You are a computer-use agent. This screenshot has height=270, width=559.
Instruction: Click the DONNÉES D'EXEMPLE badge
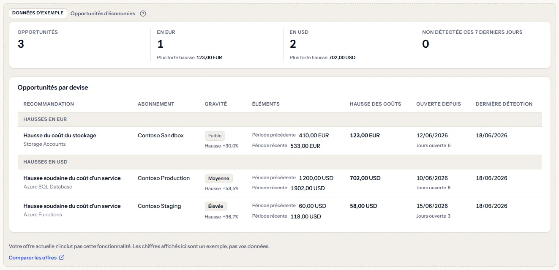pos(38,13)
